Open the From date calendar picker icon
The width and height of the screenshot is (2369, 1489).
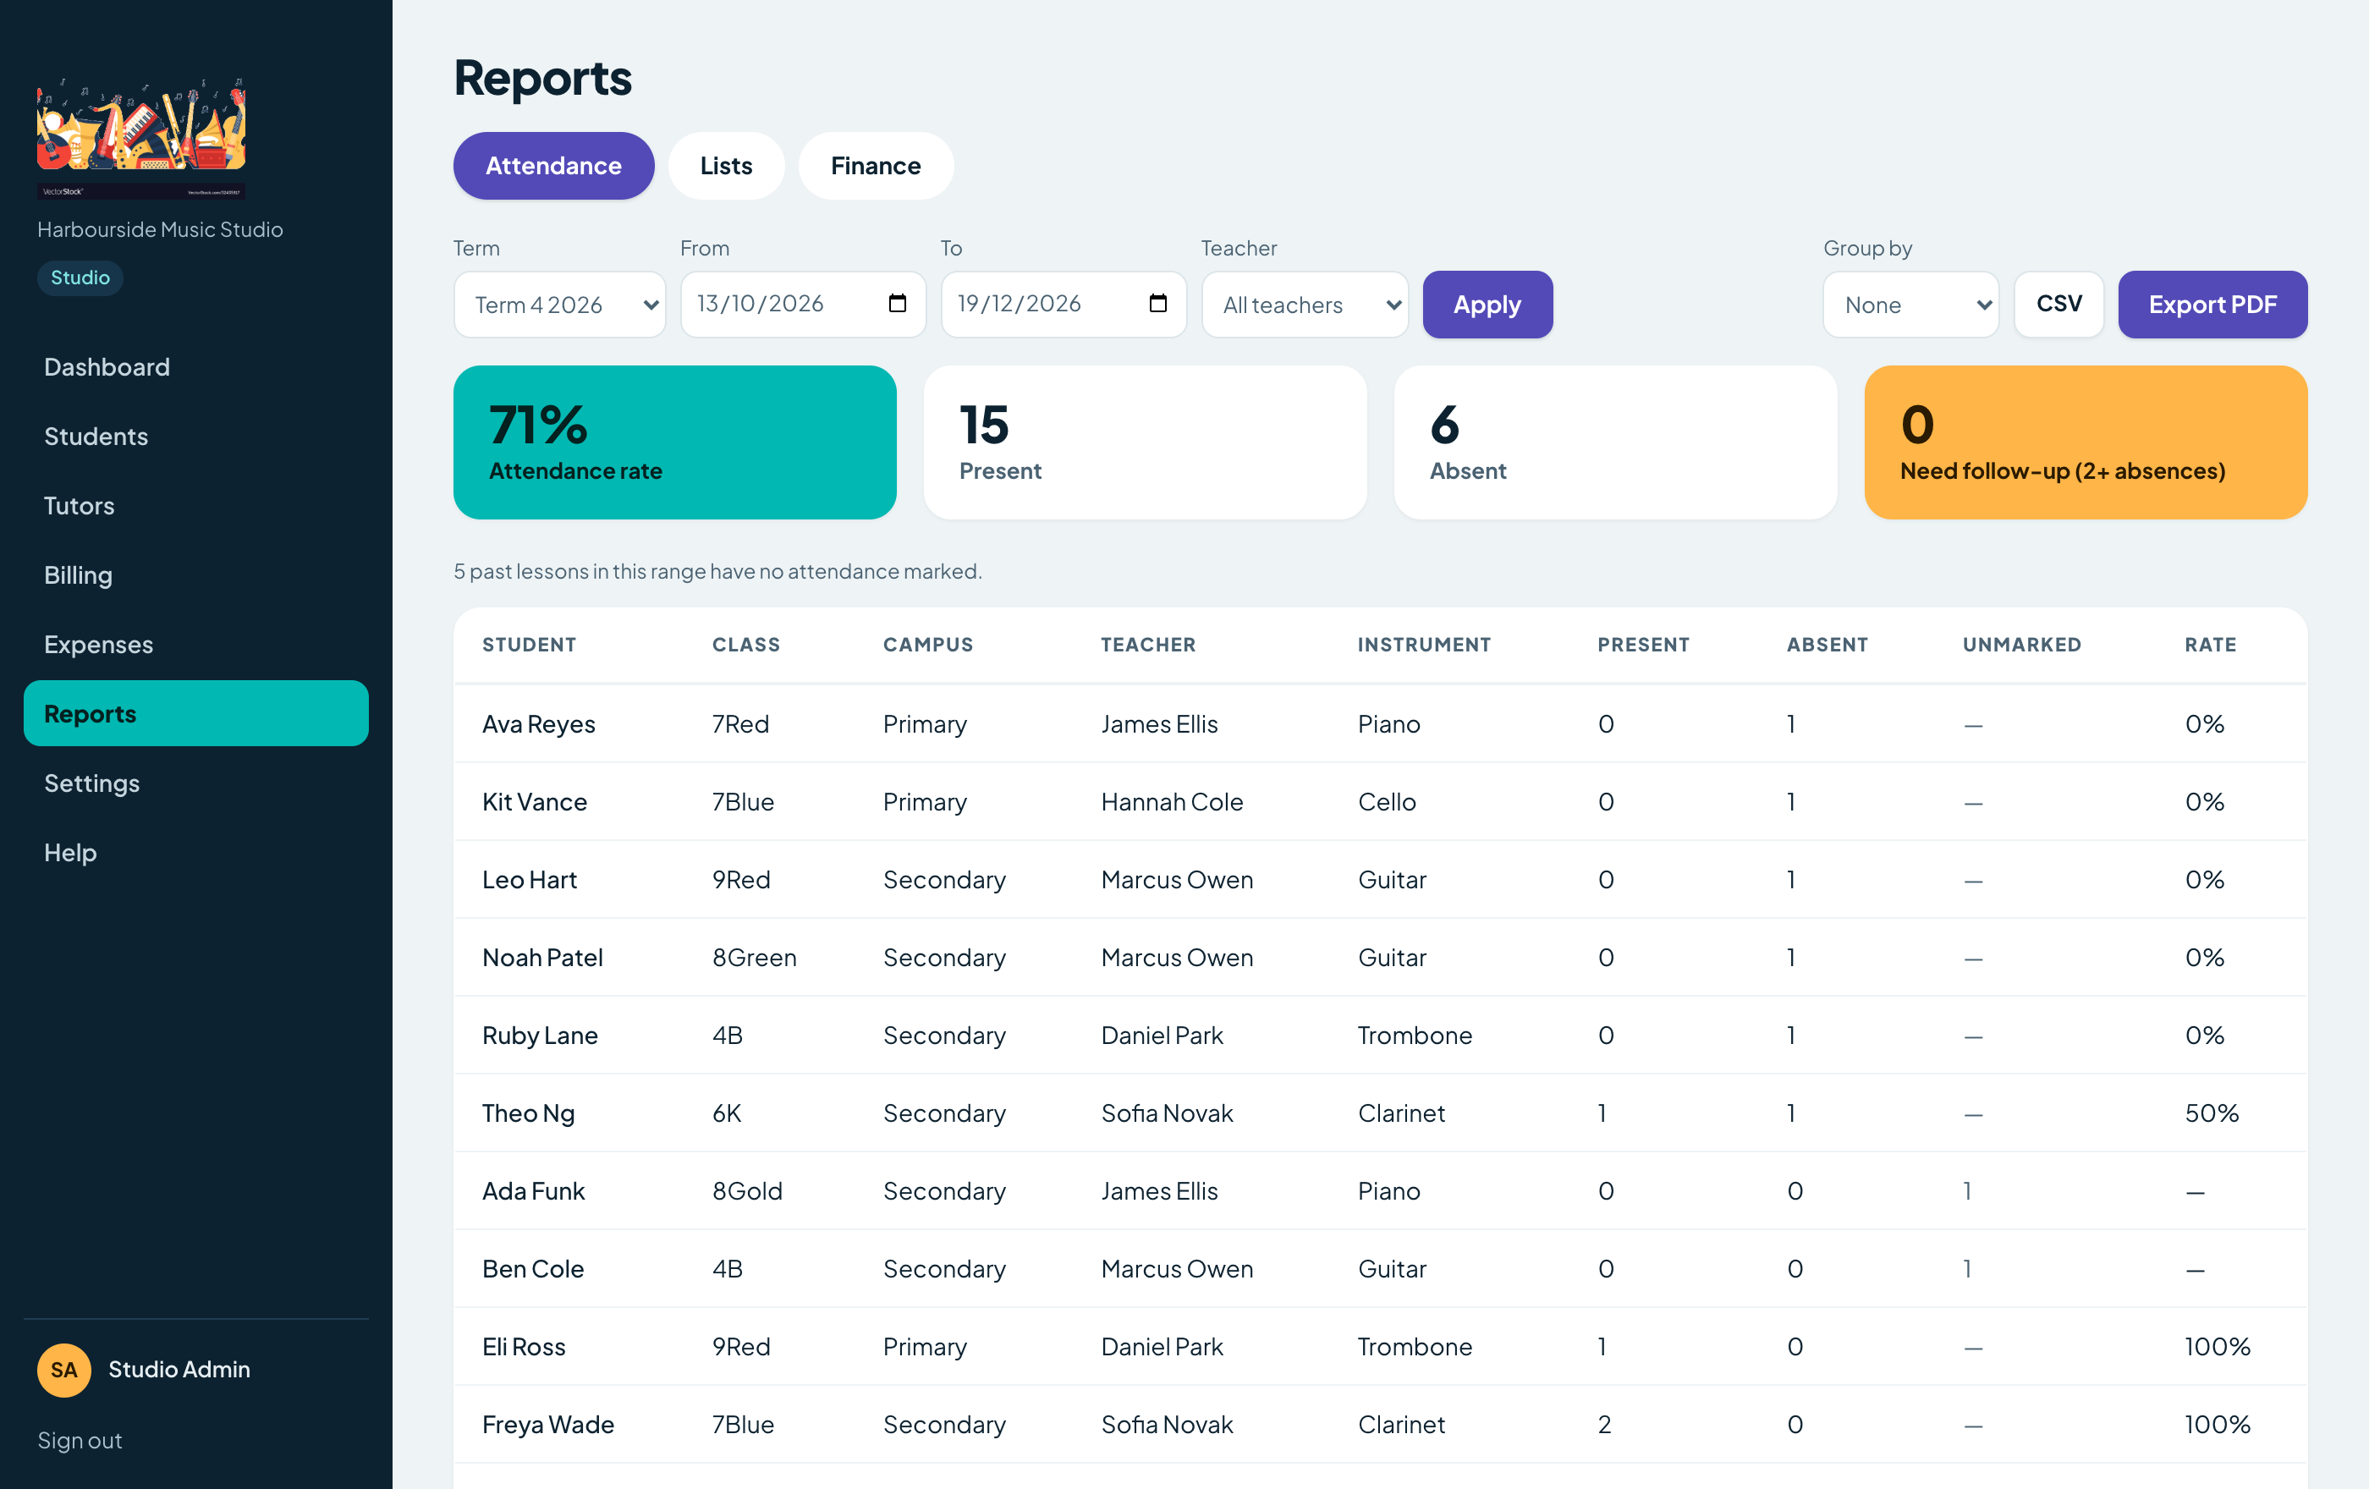click(897, 304)
